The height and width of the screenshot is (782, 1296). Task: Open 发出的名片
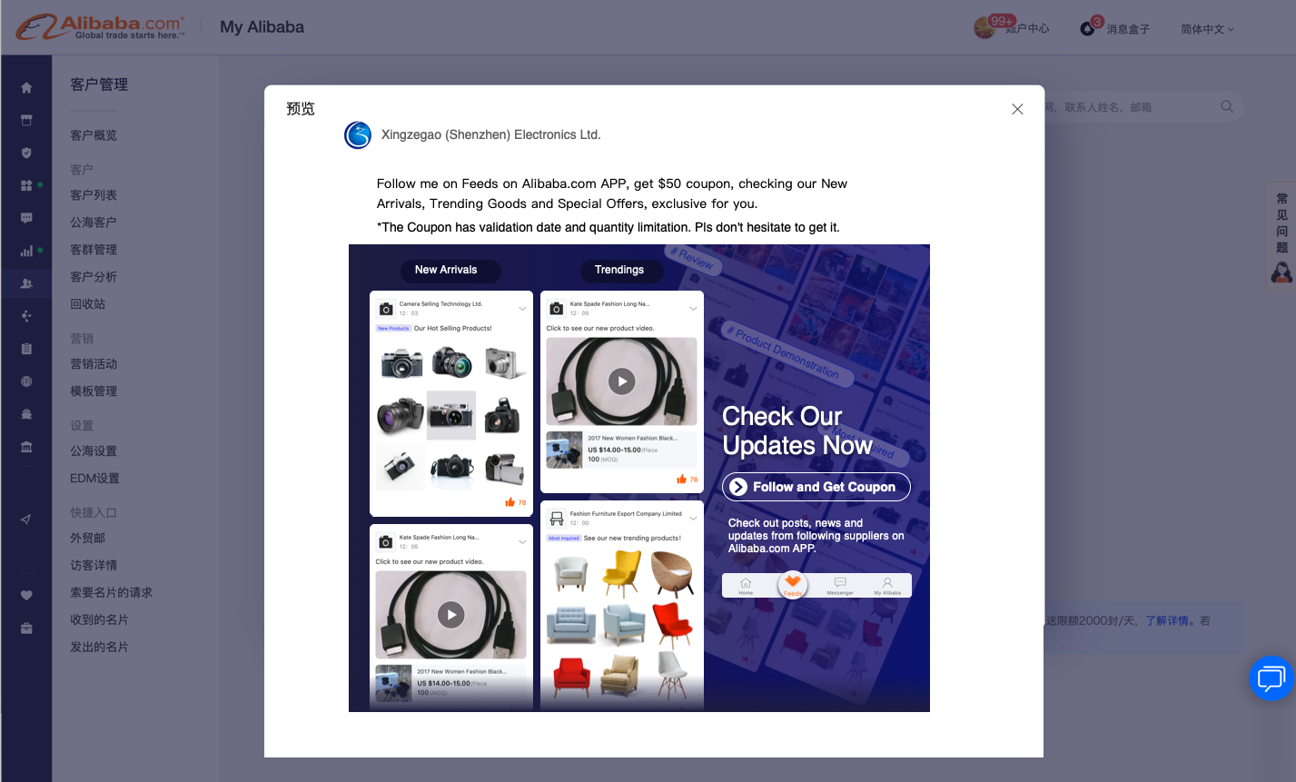(99, 648)
